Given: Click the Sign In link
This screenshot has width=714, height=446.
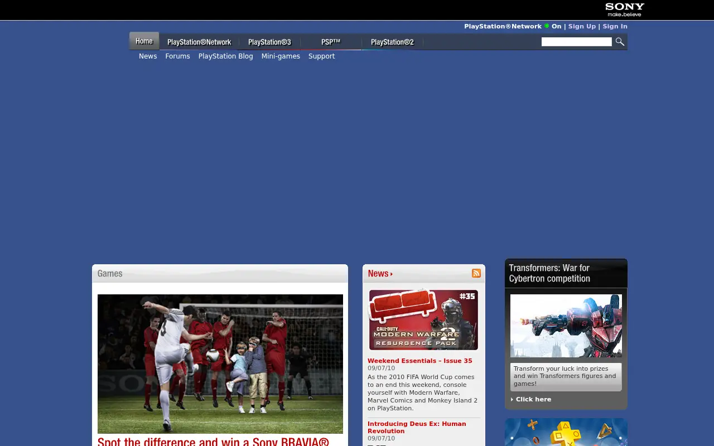Looking at the screenshot, I should click(615, 26).
